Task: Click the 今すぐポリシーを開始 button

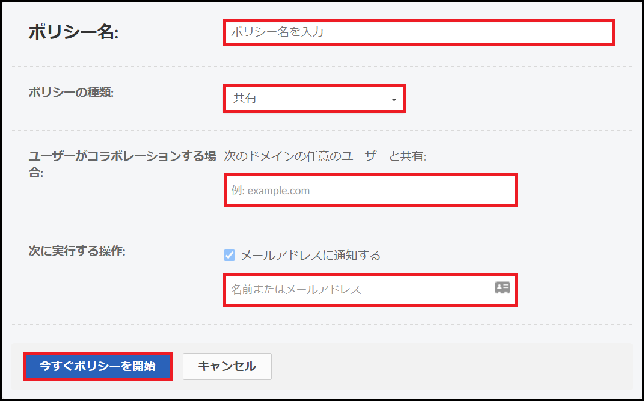Action: point(97,366)
